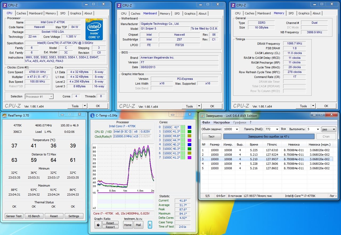
Task: Click the diamond symbol button beside Reset in C-Temp
Action: coord(98,225)
